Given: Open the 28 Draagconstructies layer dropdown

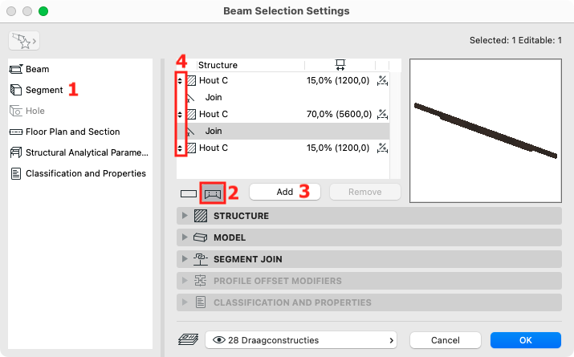Looking at the screenshot, I should coord(301,340).
